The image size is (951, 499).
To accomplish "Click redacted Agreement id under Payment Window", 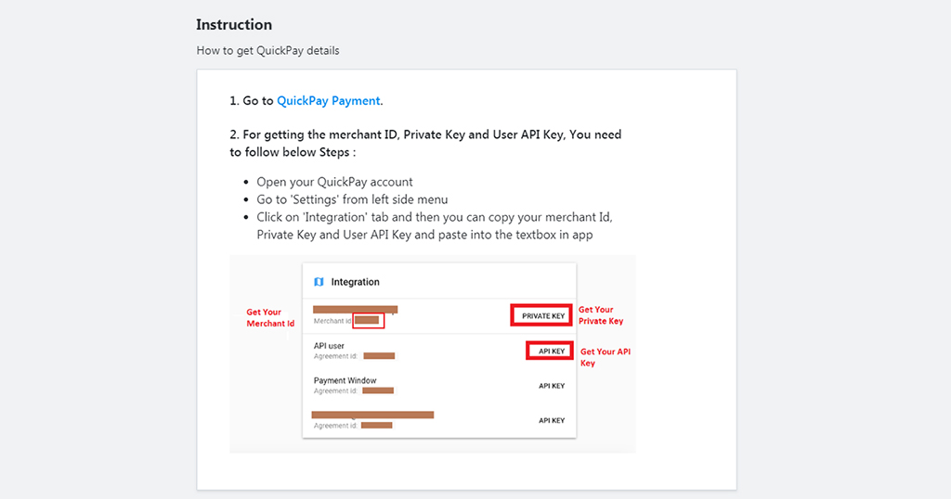I will [x=378, y=390].
